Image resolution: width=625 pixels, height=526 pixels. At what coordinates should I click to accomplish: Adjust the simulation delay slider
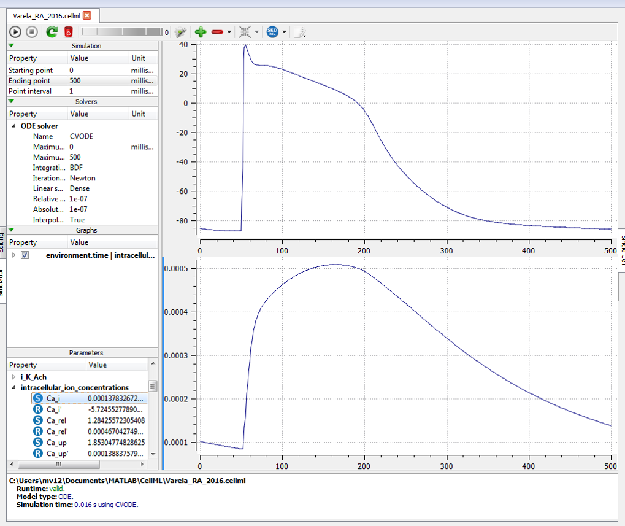point(121,32)
